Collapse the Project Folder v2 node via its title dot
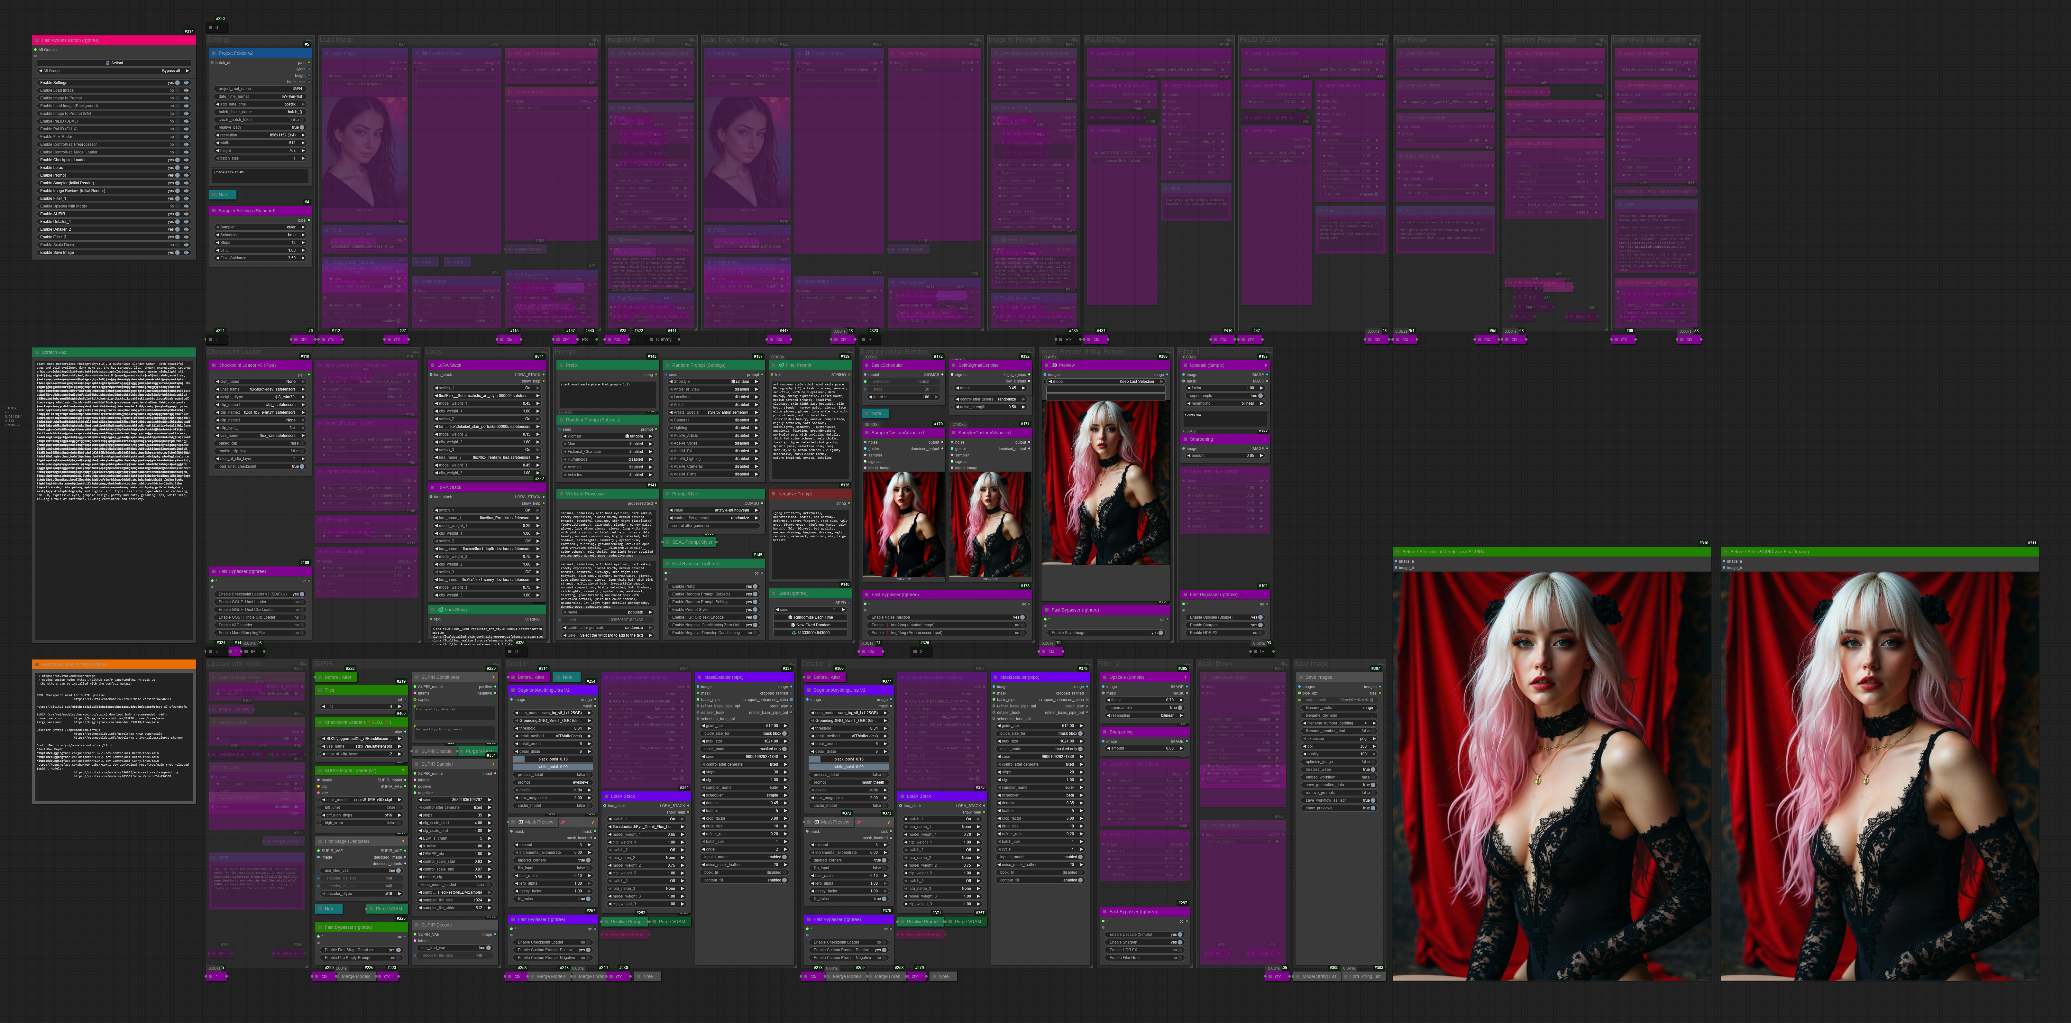2071x1023 pixels. [x=214, y=53]
